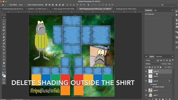Create a new group folder icon
This screenshot has width=178, height=100.
tap(163, 99)
